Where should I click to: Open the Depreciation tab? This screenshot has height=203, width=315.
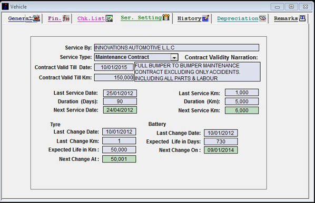pos(238,18)
